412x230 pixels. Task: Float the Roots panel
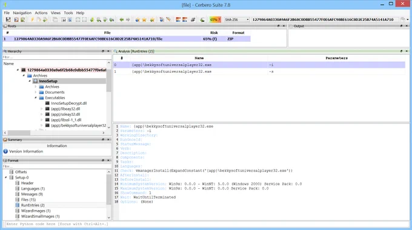(x=279, y=26)
